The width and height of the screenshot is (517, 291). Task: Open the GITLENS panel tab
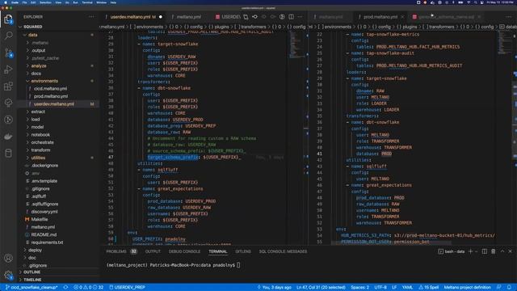(x=243, y=251)
